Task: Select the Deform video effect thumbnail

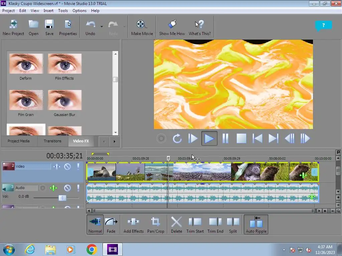Action: click(x=26, y=64)
